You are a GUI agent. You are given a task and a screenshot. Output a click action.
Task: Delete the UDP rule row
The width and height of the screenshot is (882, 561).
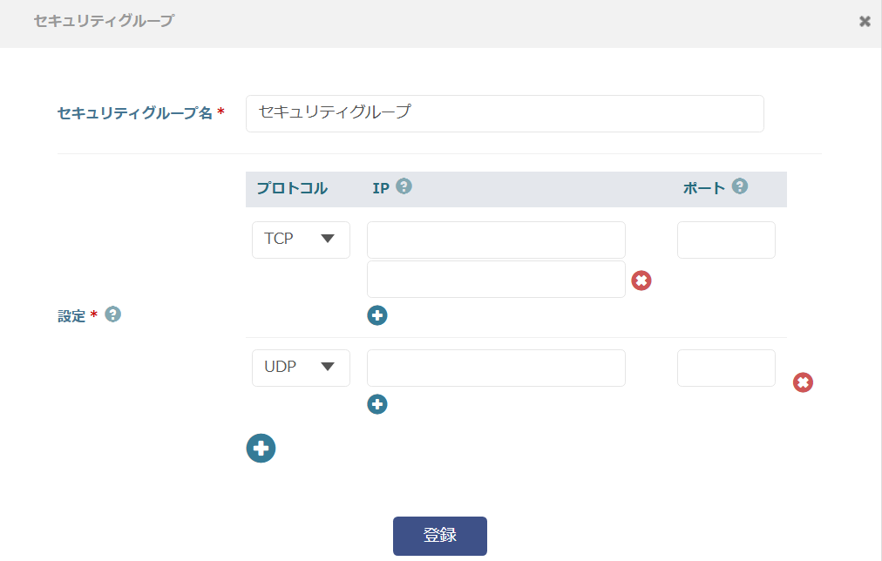coord(803,382)
